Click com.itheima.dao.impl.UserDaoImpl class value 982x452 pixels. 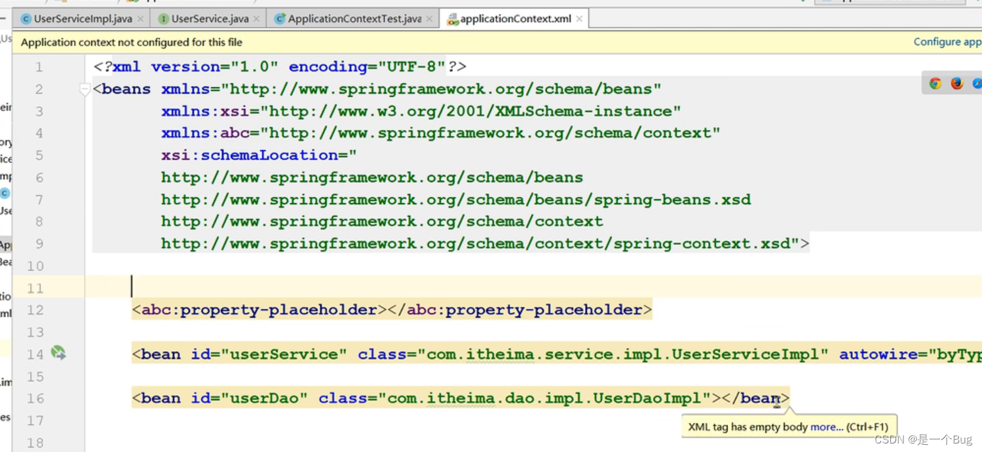click(x=544, y=398)
